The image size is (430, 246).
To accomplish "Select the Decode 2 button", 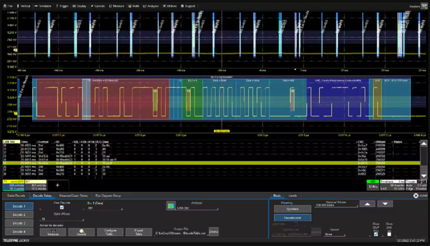I will (19, 215).
